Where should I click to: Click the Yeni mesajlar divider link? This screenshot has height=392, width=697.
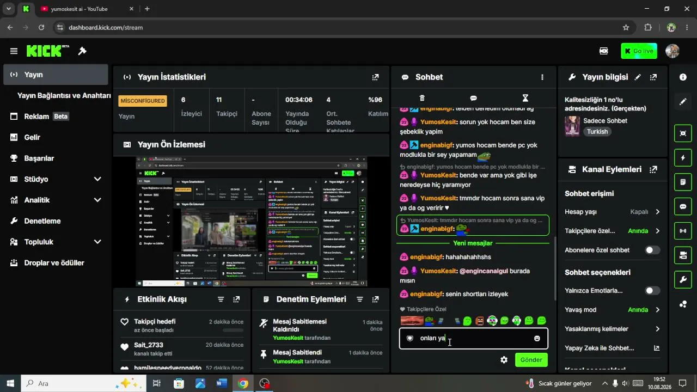[473, 243]
